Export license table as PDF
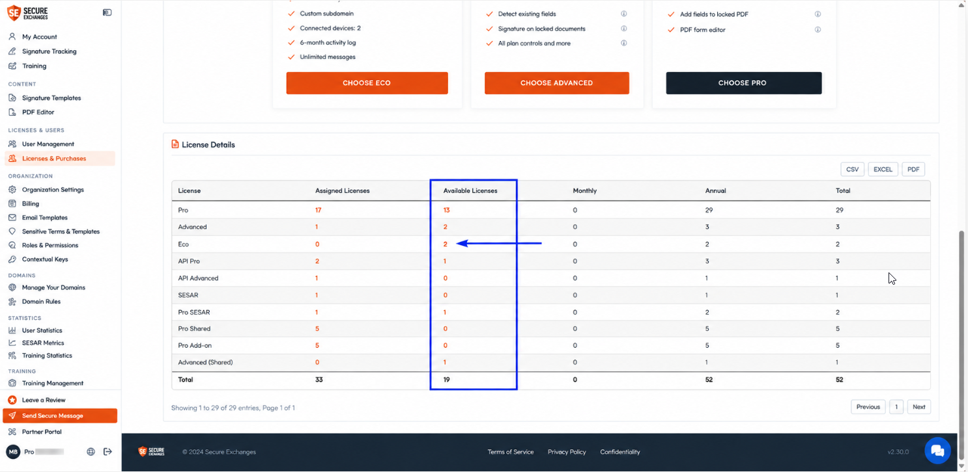Screen dimensions: 968x472 click(913, 169)
